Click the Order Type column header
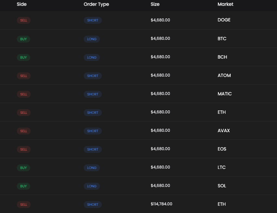The height and width of the screenshot is (213, 277). coord(96,5)
